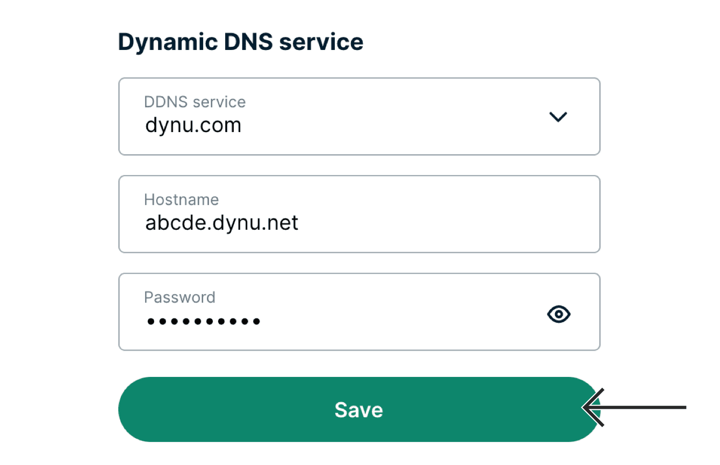Open the DDNS service combo box
720x465 pixels.
[358, 117]
